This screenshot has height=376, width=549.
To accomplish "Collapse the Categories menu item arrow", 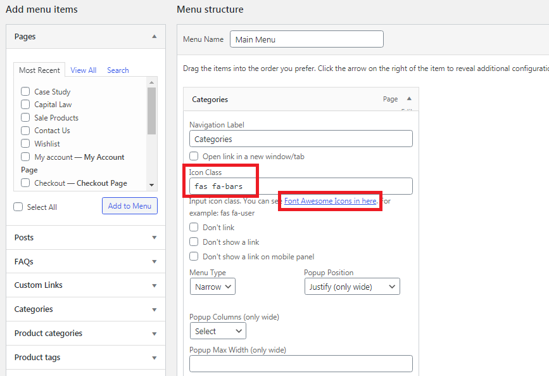I will 409,99.
